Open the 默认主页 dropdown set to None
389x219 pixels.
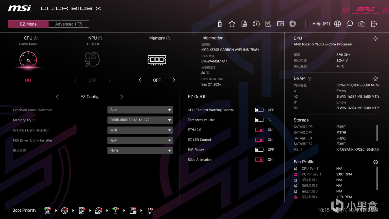coord(140,150)
